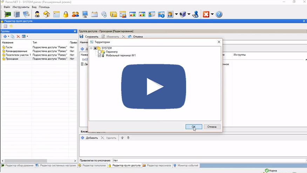Open the Инструменты menu
The height and width of the screenshot is (173, 307).
tap(21, 7)
